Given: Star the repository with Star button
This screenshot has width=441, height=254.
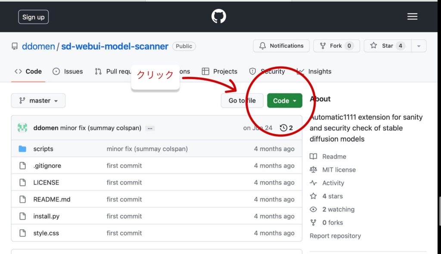Looking at the screenshot, I should point(388,46).
